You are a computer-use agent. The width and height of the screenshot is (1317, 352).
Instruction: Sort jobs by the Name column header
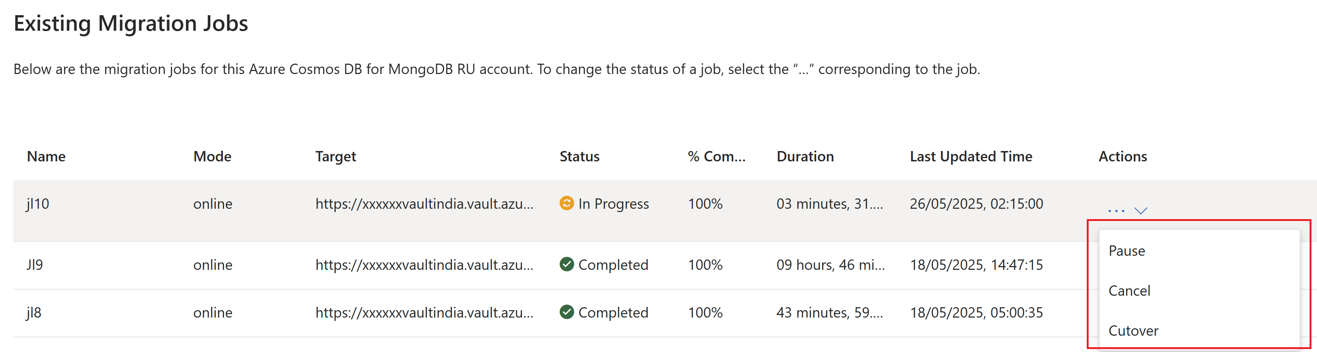(x=46, y=156)
